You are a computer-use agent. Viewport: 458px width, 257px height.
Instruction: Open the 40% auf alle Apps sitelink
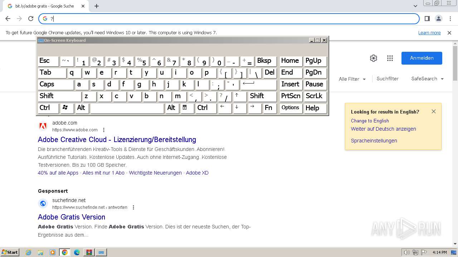pos(58,173)
